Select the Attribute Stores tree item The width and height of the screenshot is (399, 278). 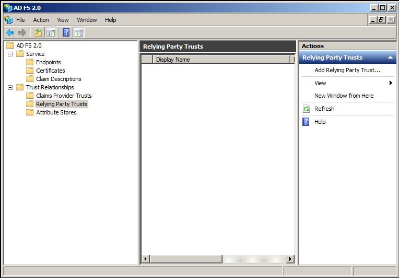(56, 112)
